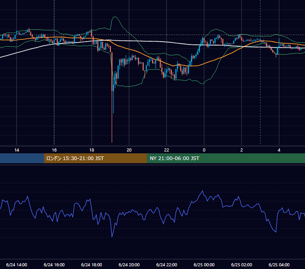Click the hour label 14 on chart axis
The width and height of the screenshot is (305, 269).
point(17,150)
